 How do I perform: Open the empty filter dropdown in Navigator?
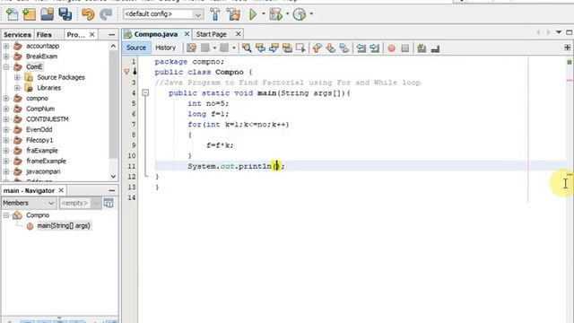(80, 203)
